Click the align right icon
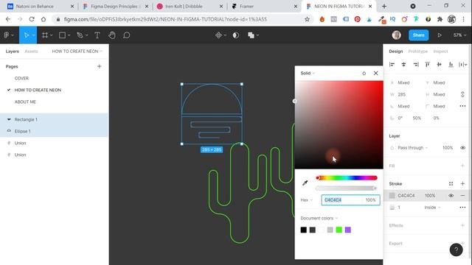This screenshot has width=472, height=265. (416, 64)
